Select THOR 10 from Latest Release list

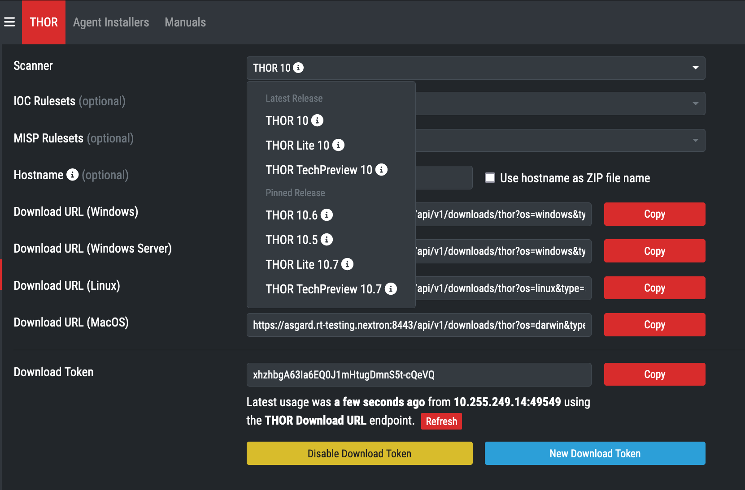pos(287,121)
